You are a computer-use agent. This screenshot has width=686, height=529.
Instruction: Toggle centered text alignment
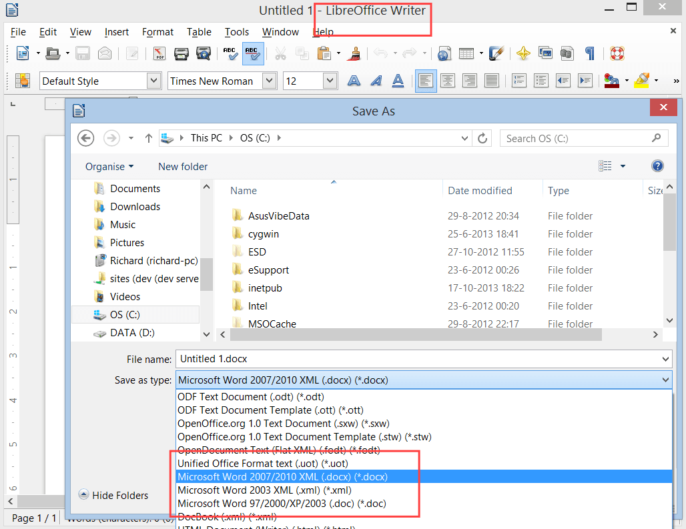point(448,81)
